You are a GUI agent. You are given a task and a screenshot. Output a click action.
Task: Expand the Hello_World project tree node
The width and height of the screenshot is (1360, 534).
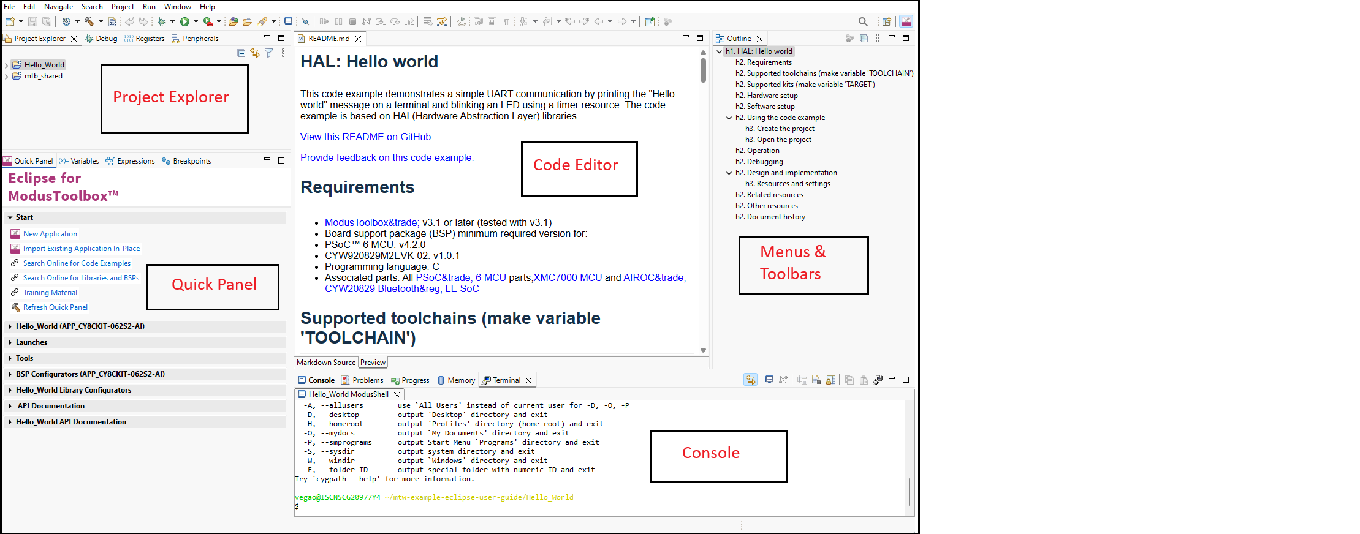[x=6, y=65]
